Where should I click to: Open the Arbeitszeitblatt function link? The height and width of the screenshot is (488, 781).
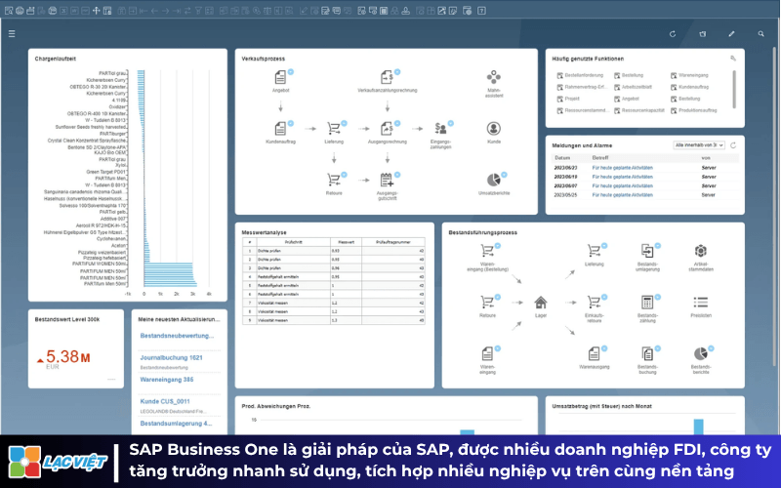pos(633,87)
